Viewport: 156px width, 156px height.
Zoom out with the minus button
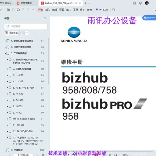[136, 155]
